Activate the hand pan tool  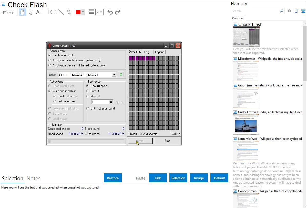[22, 12]
